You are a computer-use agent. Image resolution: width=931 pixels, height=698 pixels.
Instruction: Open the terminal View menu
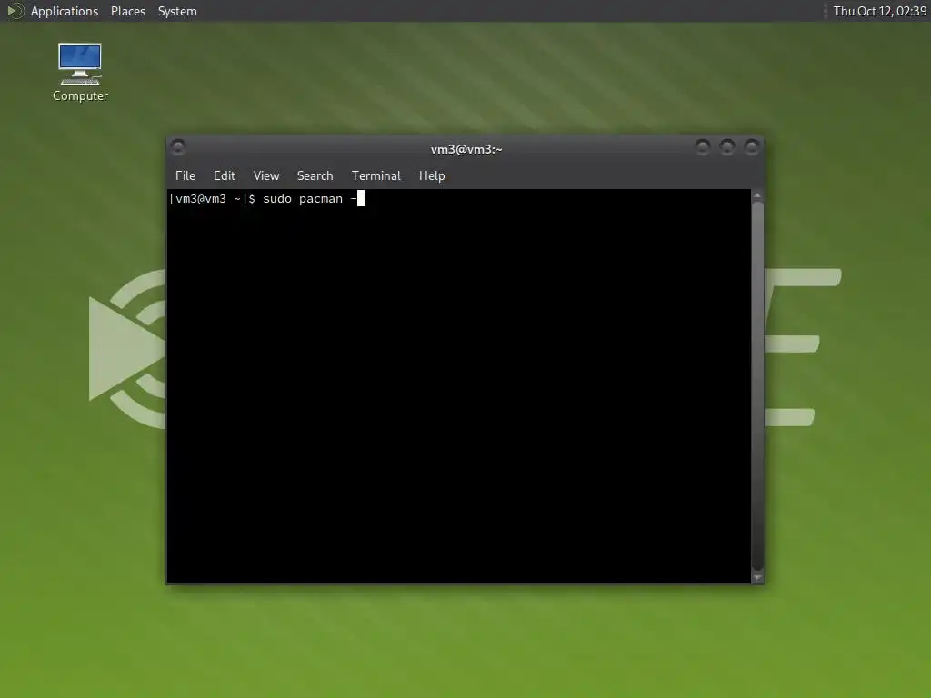click(x=266, y=175)
